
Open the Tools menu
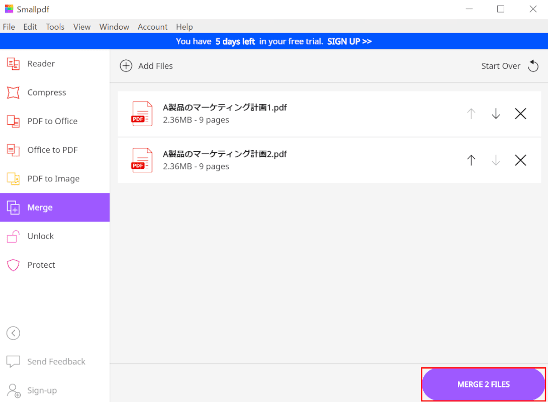tap(55, 27)
